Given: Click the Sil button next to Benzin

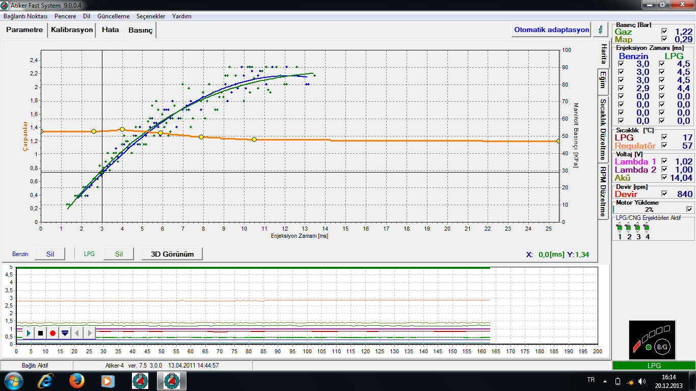Looking at the screenshot, I should 50,254.
